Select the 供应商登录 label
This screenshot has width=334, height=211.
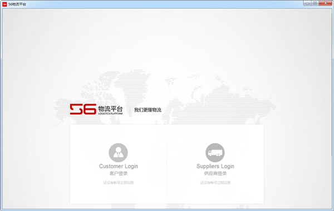coord(215,174)
